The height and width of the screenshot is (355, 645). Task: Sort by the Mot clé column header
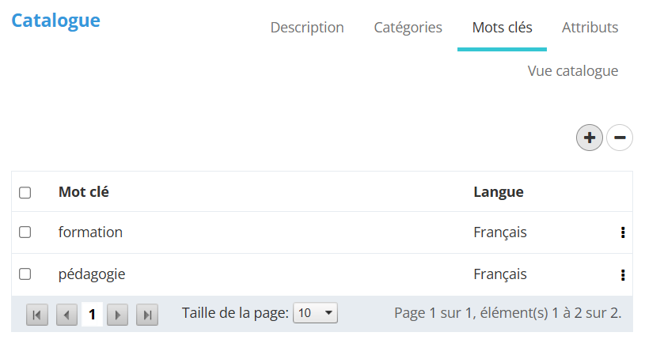coord(84,191)
